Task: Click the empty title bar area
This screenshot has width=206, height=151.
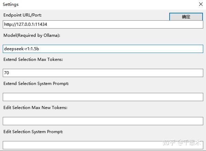Action: pos(103,4)
